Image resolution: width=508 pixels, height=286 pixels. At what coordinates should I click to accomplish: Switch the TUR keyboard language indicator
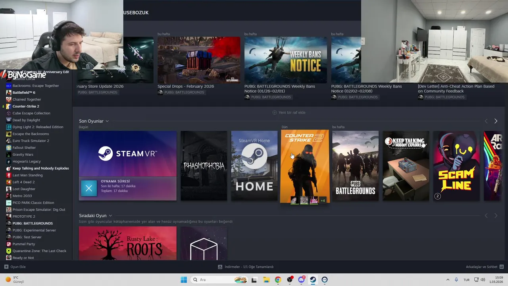coord(467,280)
